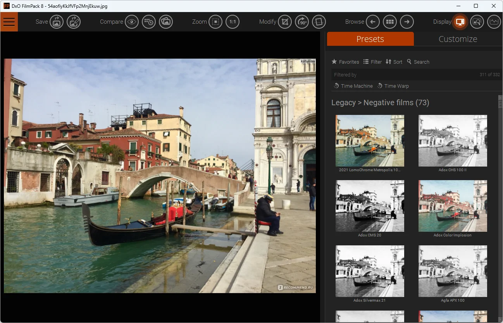Go to the next image arrow
The image size is (503, 323).
(x=407, y=22)
